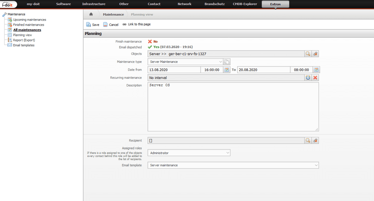Image resolution: width=374 pixels, height=201 pixels.
Task: Click the Planning view tree icon
Action: point(10,35)
